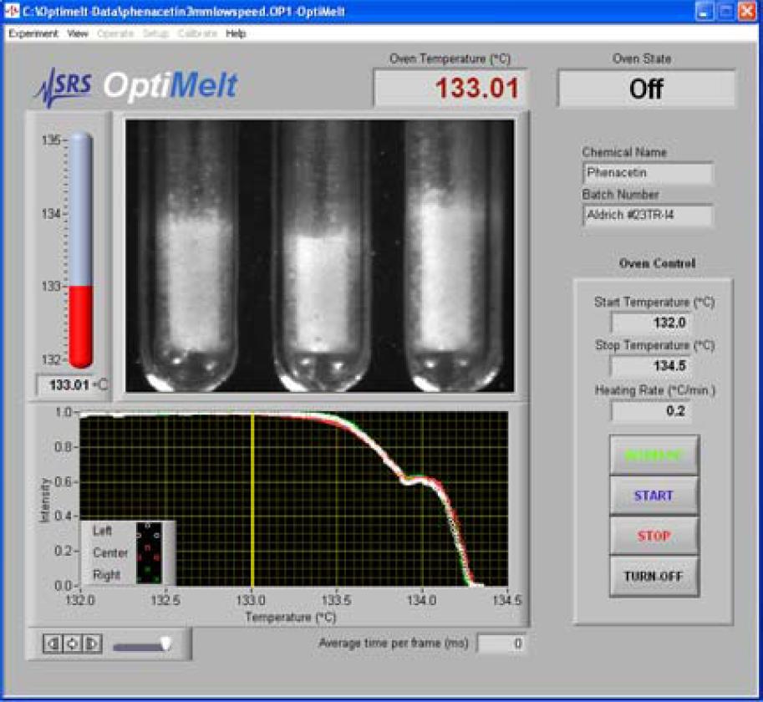Click the SRS OptiMelt logo
Image resolution: width=763 pixels, height=702 pixels.
(135, 87)
